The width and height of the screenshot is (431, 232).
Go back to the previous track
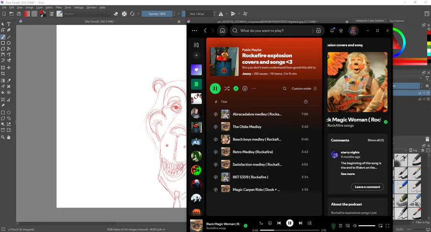click(x=279, y=223)
